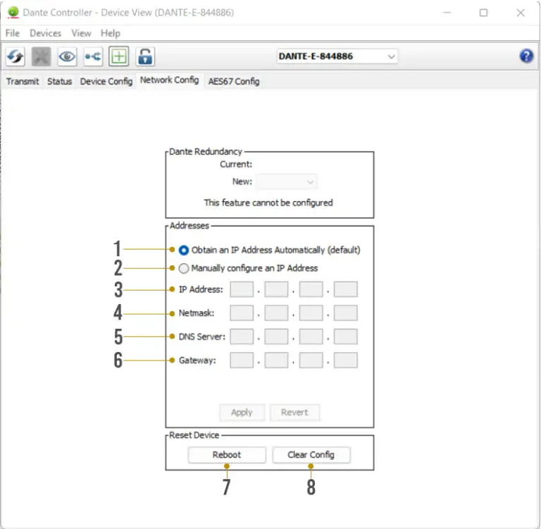This screenshot has width=541, height=529.
Task: Switch to the Device Config tab
Action: pyautogui.click(x=106, y=82)
